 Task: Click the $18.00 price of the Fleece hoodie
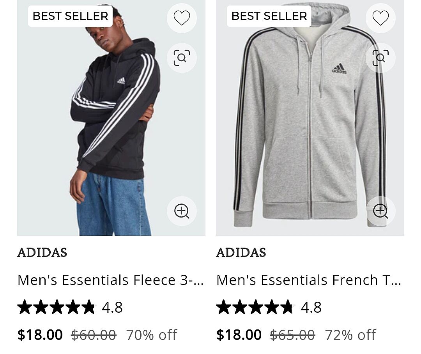click(x=40, y=335)
